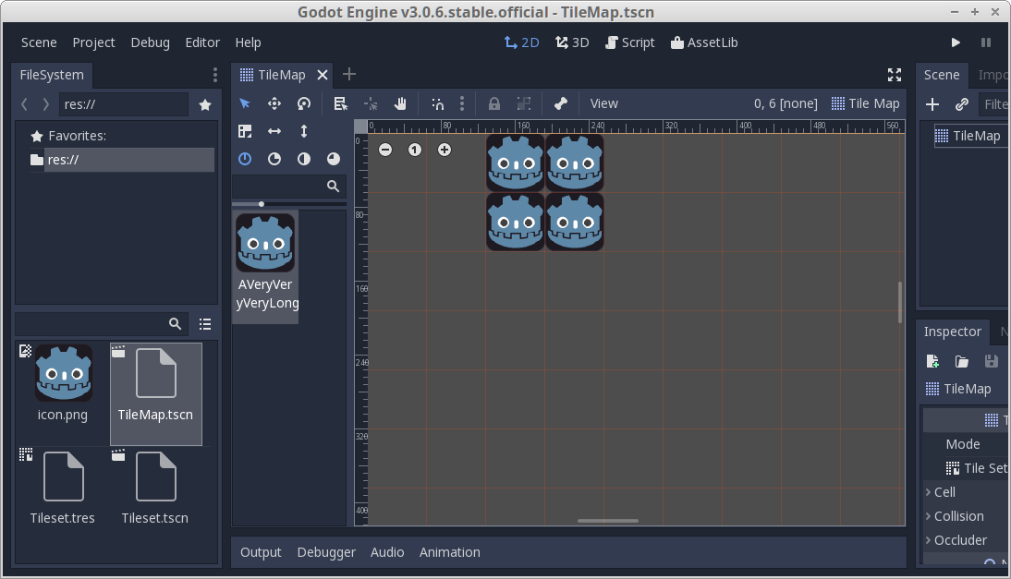
Task: Lock the selected node in the canvas
Action: click(493, 103)
